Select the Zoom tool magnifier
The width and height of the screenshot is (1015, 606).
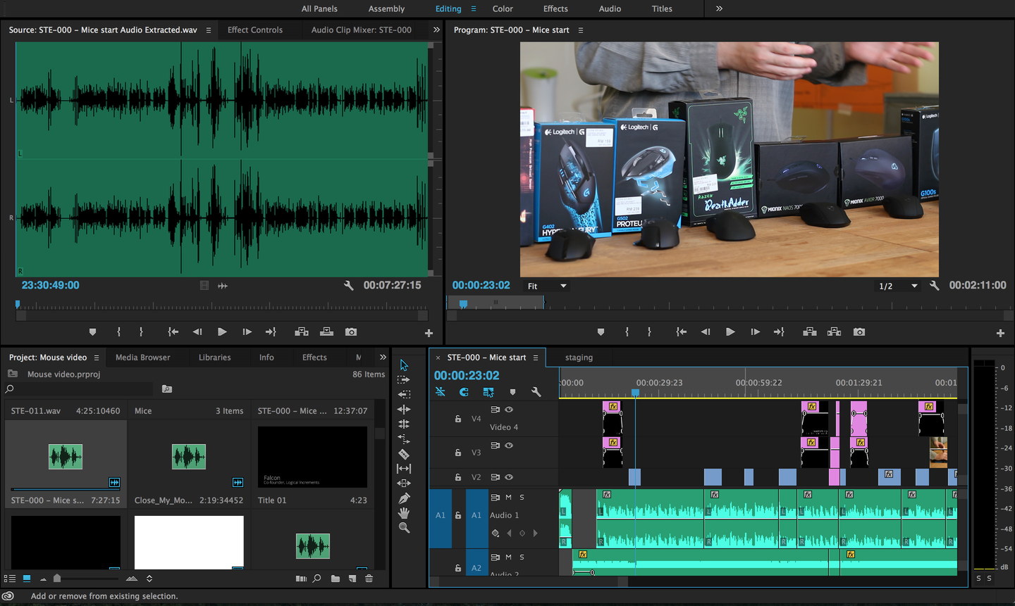404,527
